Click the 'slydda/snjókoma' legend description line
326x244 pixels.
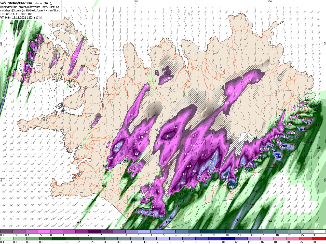click(x=30, y=10)
